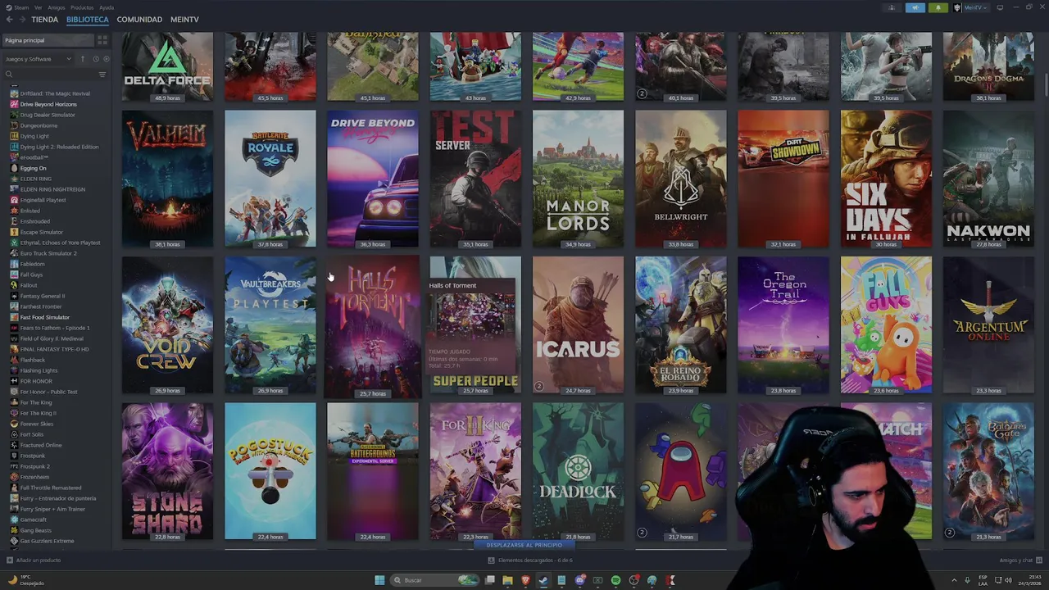
Task: Enter Big Picture mode via monitor icon
Action: [x=999, y=7]
